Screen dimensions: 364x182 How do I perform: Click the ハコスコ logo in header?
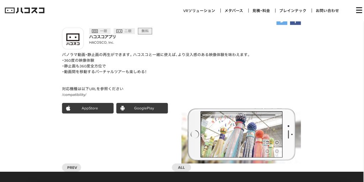(25, 10)
